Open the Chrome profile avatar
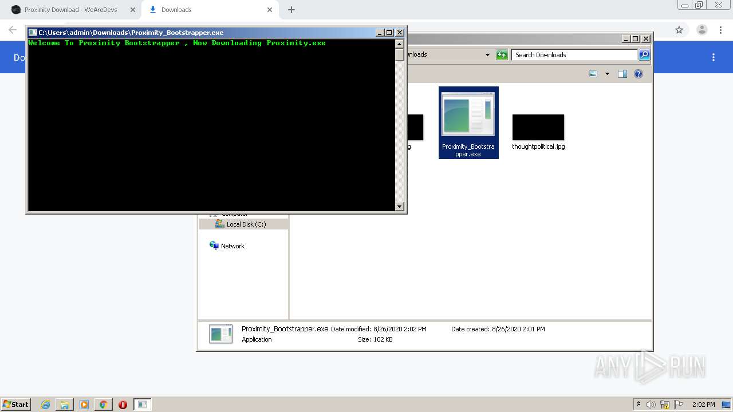 [x=702, y=30]
